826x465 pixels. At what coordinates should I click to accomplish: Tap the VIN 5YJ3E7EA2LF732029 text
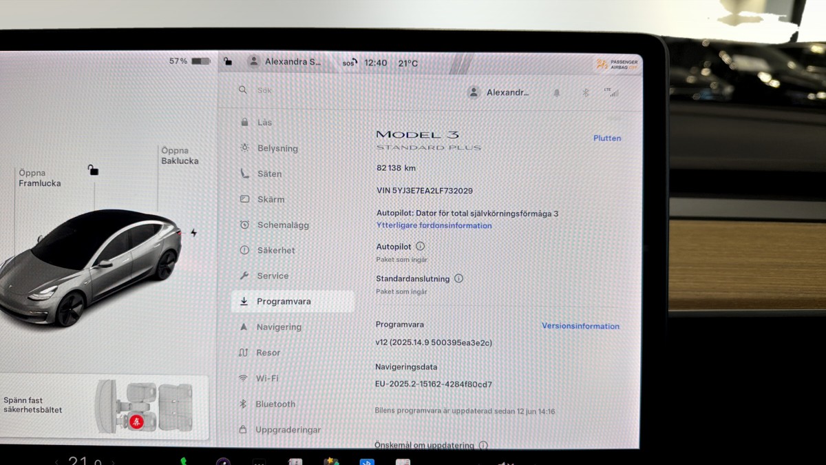coord(424,190)
